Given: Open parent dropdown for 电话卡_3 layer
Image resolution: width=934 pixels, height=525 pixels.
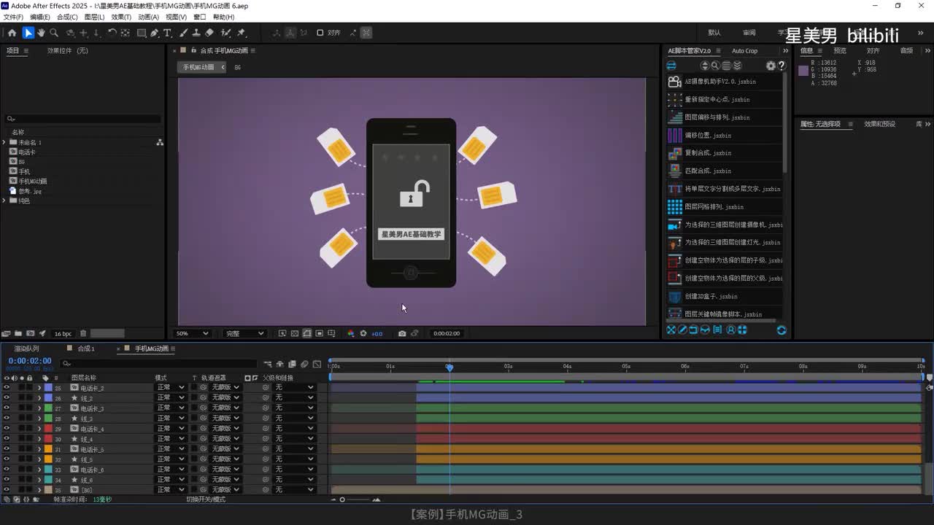Looking at the screenshot, I should click(x=294, y=408).
